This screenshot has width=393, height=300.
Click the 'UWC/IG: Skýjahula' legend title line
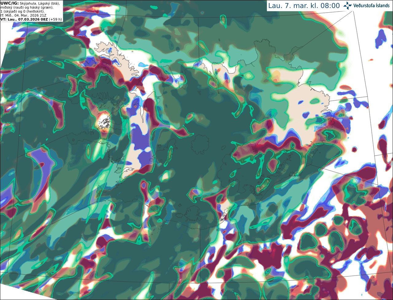tap(30, 3)
